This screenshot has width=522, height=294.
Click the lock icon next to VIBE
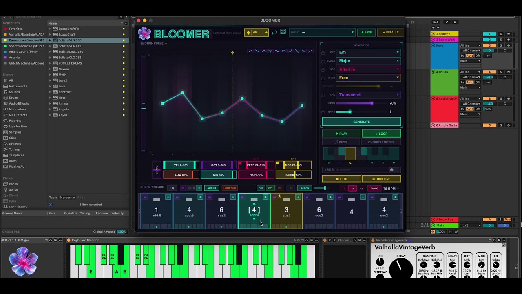(x=323, y=69)
